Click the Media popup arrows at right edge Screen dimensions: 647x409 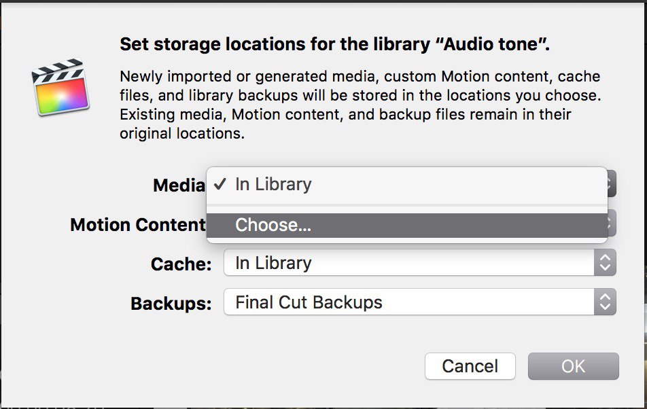[x=611, y=184]
